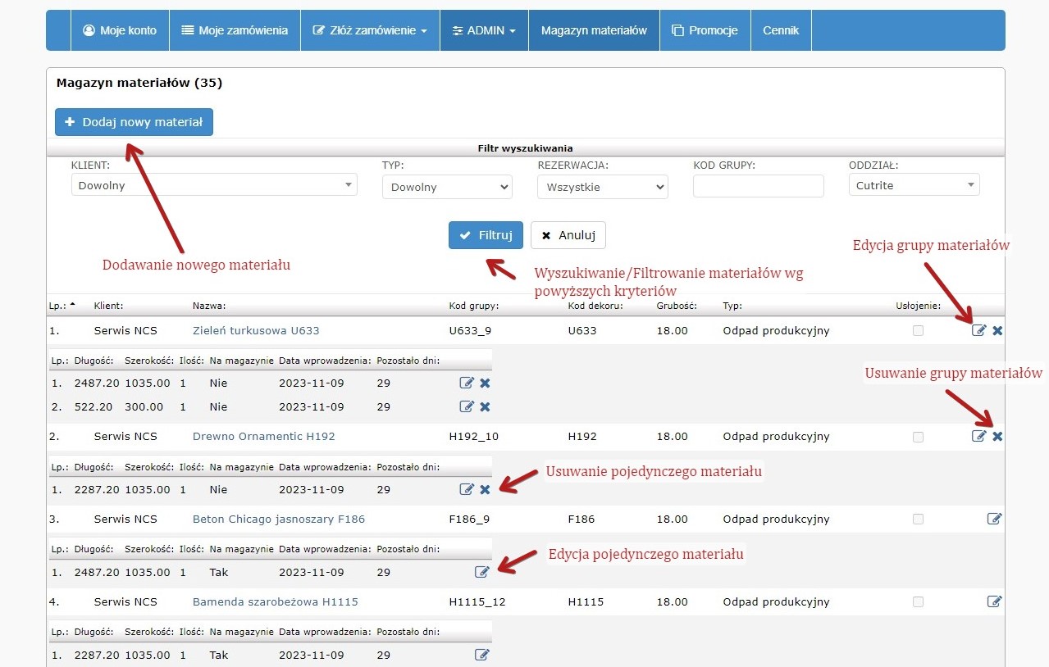Delete the Zieleń turkusowa U633 material group
1049x667 pixels.
tap(997, 331)
